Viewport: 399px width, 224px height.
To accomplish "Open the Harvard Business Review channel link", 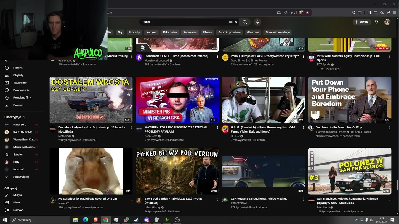I will (331, 132).
